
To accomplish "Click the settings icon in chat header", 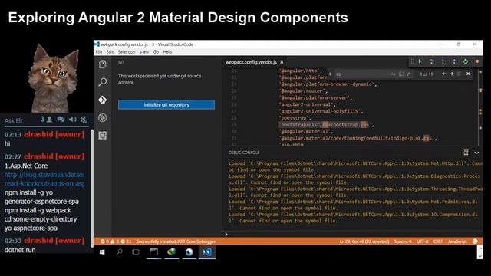I will [x=84, y=120].
